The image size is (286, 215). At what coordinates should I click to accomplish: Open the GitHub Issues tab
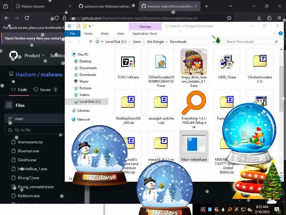[46, 90]
